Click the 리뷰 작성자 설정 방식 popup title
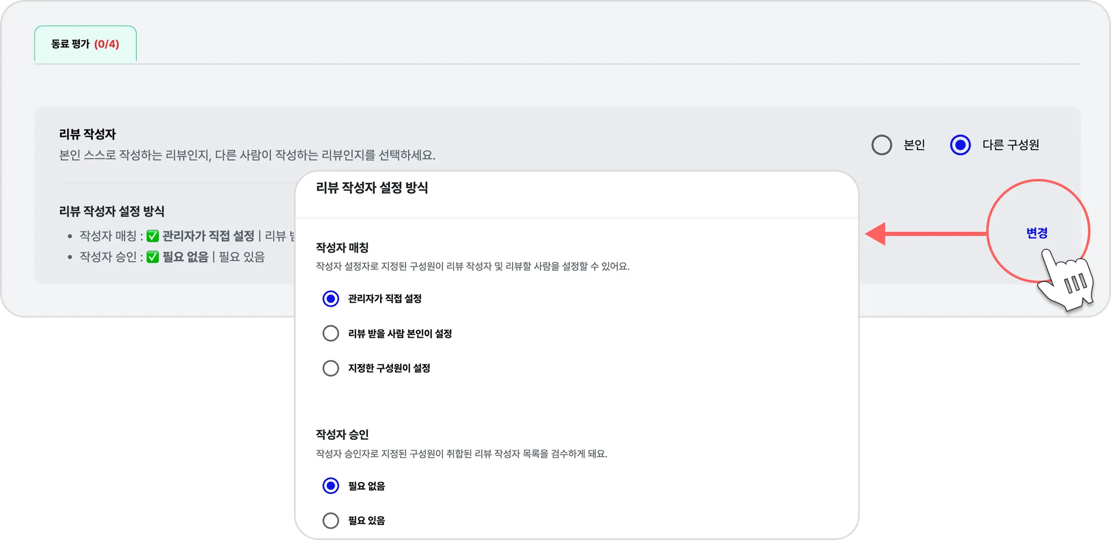The width and height of the screenshot is (1111, 540). pyautogui.click(x=372, y=188)
